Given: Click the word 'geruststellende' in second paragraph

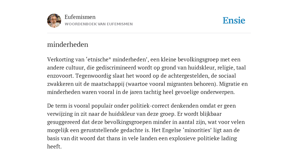Looking at the screenshot, I should tap(100, 130).
